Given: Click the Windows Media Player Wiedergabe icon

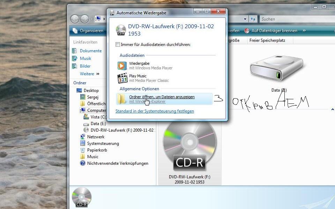Looking at the screenshot, I should 122,66.
